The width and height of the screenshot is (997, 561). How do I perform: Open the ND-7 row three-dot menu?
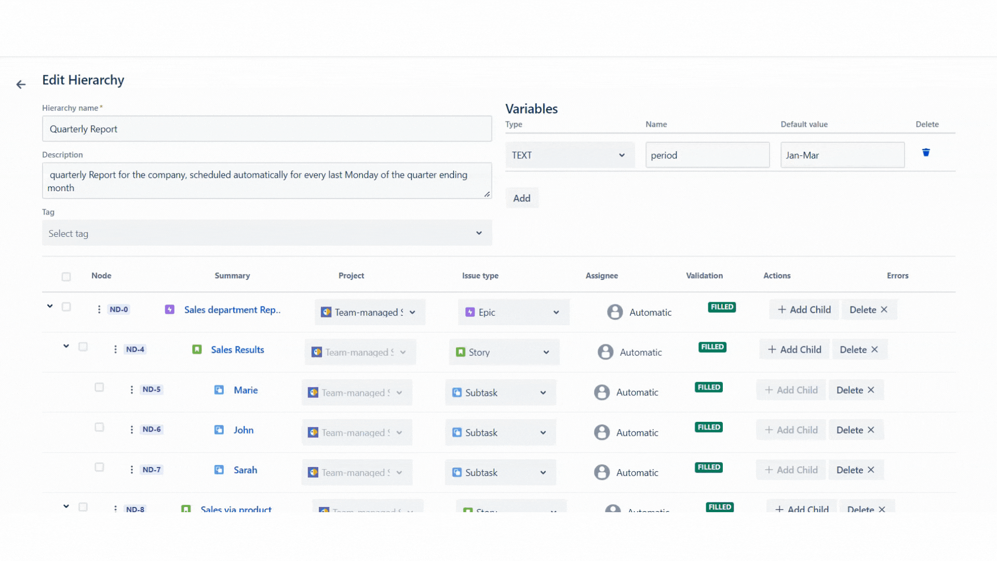[x=131, y=470]
